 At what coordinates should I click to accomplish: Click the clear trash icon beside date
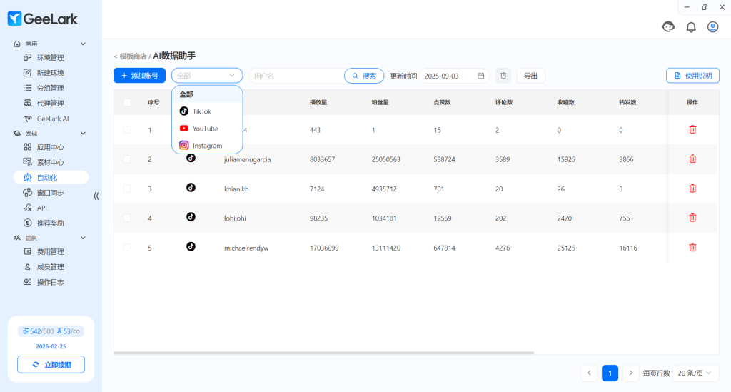click(x=503, y=76)
